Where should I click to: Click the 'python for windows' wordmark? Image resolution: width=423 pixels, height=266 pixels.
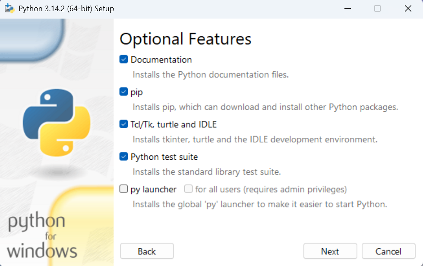(x=42, y=236)
